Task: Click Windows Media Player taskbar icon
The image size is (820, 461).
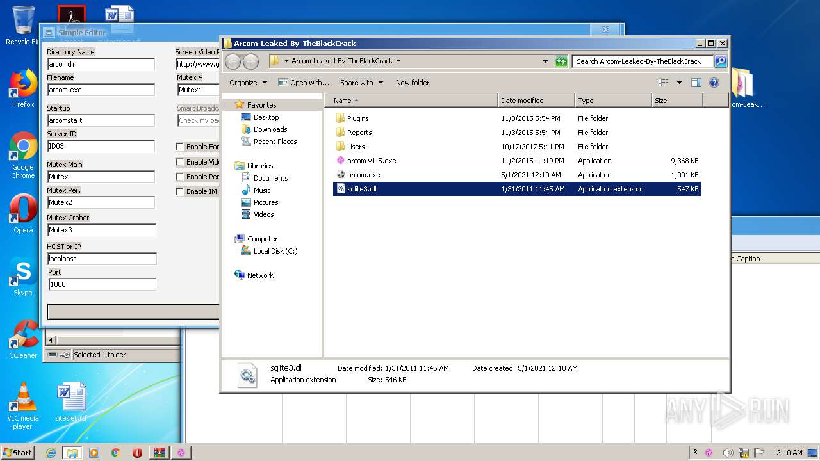Action: click(94, 453)
